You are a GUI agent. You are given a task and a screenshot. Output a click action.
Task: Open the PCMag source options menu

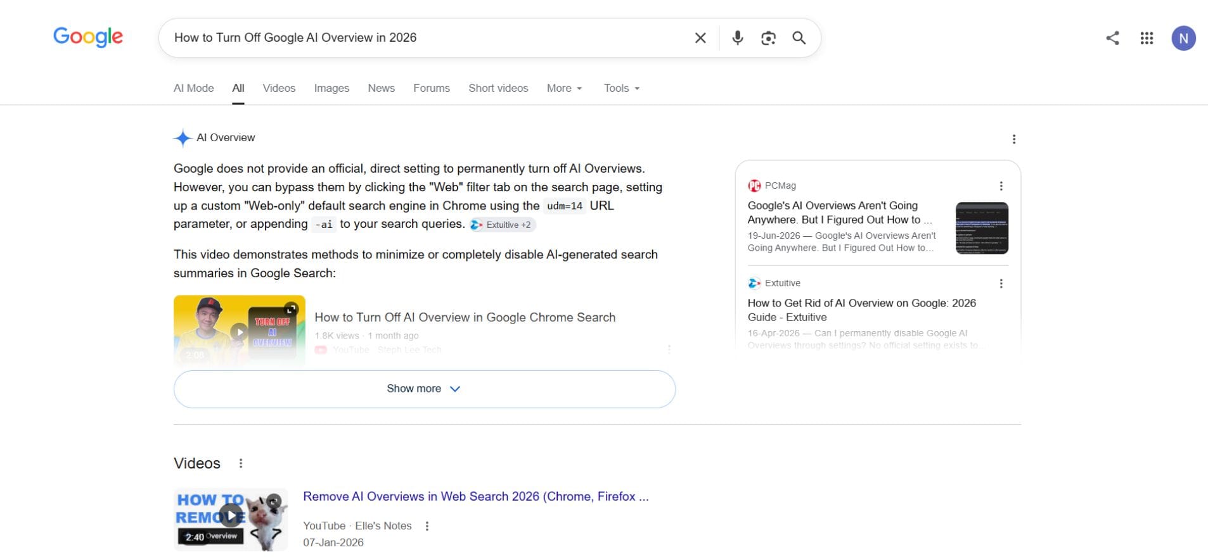1001,186
